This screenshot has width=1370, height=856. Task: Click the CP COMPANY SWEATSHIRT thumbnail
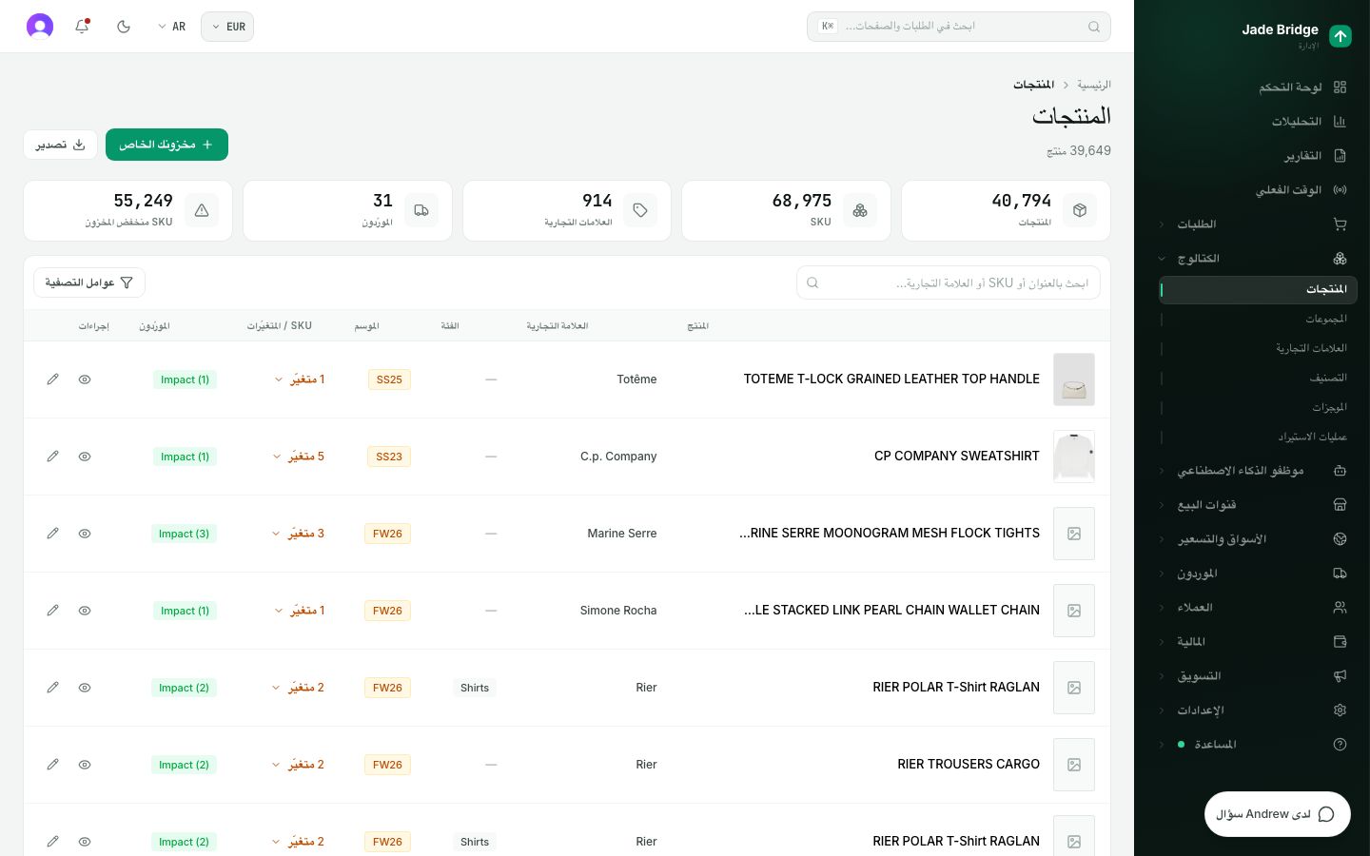(x=1074, y=457)
